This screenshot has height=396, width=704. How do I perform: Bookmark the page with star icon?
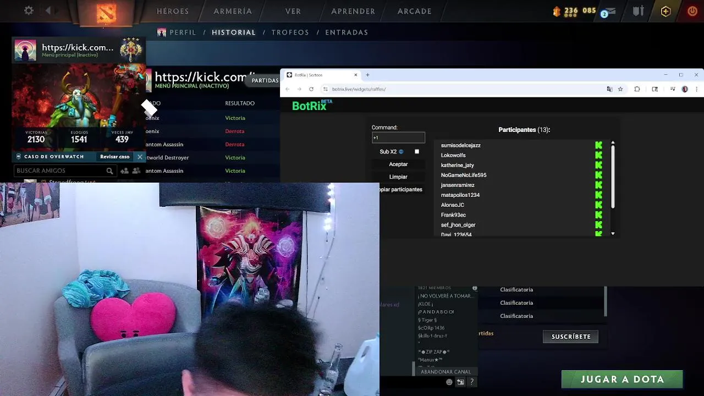point(620,89)
